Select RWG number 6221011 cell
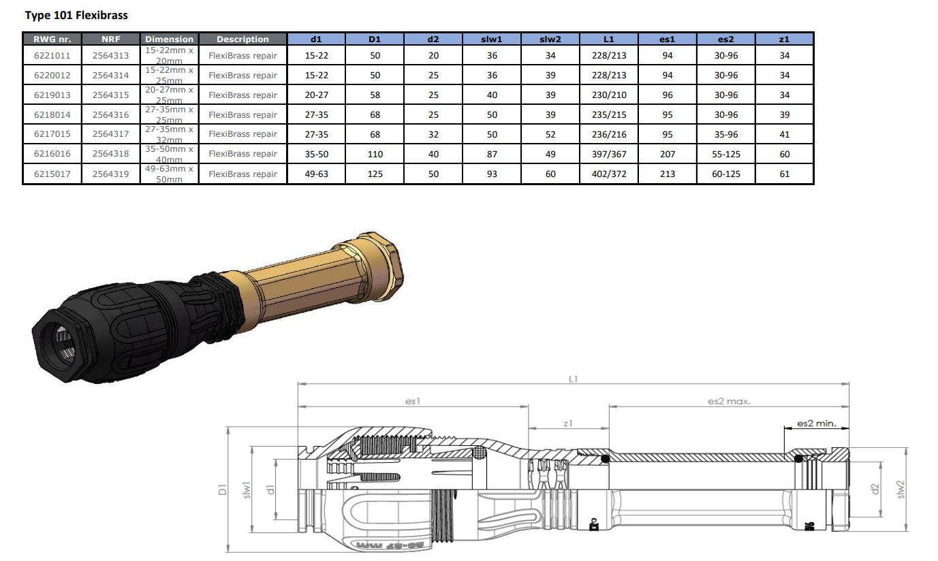Image resolution: width=938 pixels, height=561 pixels. pos(52,55)
